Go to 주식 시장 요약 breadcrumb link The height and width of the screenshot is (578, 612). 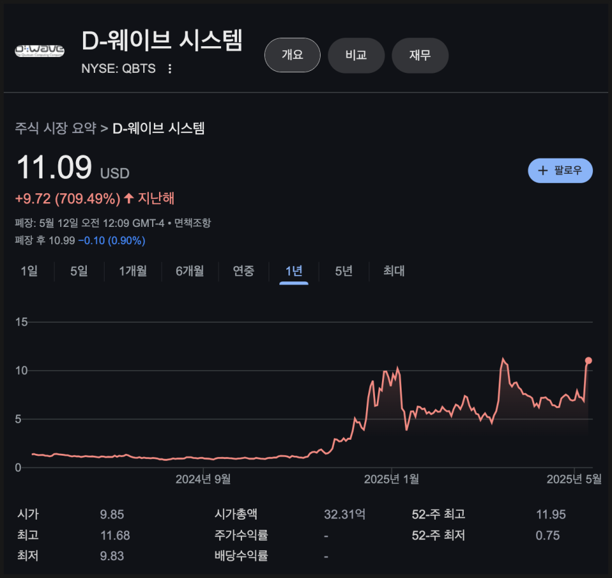(55, 128)
